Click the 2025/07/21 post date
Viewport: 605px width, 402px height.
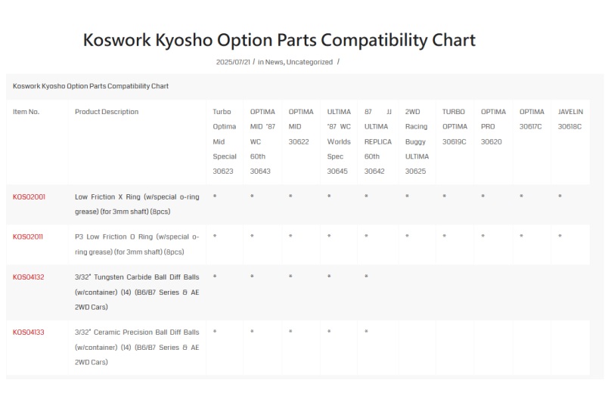click(233, 62)
